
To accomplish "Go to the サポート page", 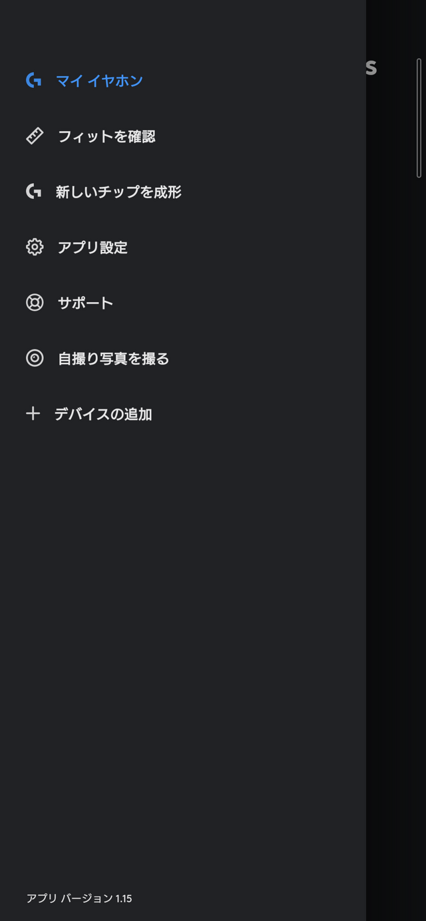I will [85, 303].
